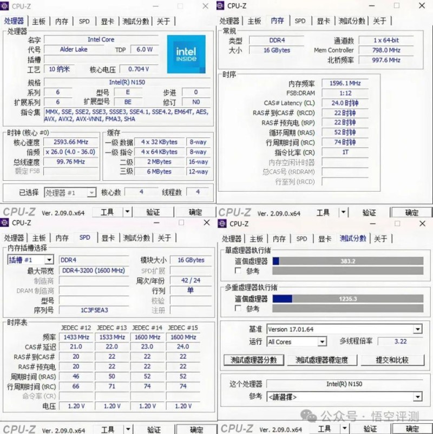Viewport: 433px width, 434px height.
Task: Select SPD tab in memory window
Action: 300,21
